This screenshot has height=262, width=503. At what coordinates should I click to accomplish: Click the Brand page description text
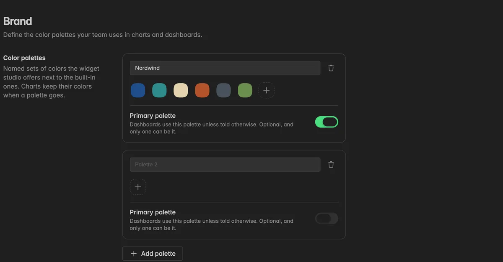point(103,35)
